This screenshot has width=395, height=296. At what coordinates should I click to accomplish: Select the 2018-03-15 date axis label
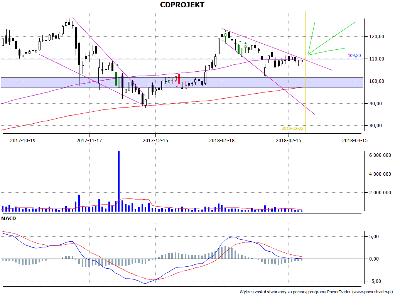(355, 140)
